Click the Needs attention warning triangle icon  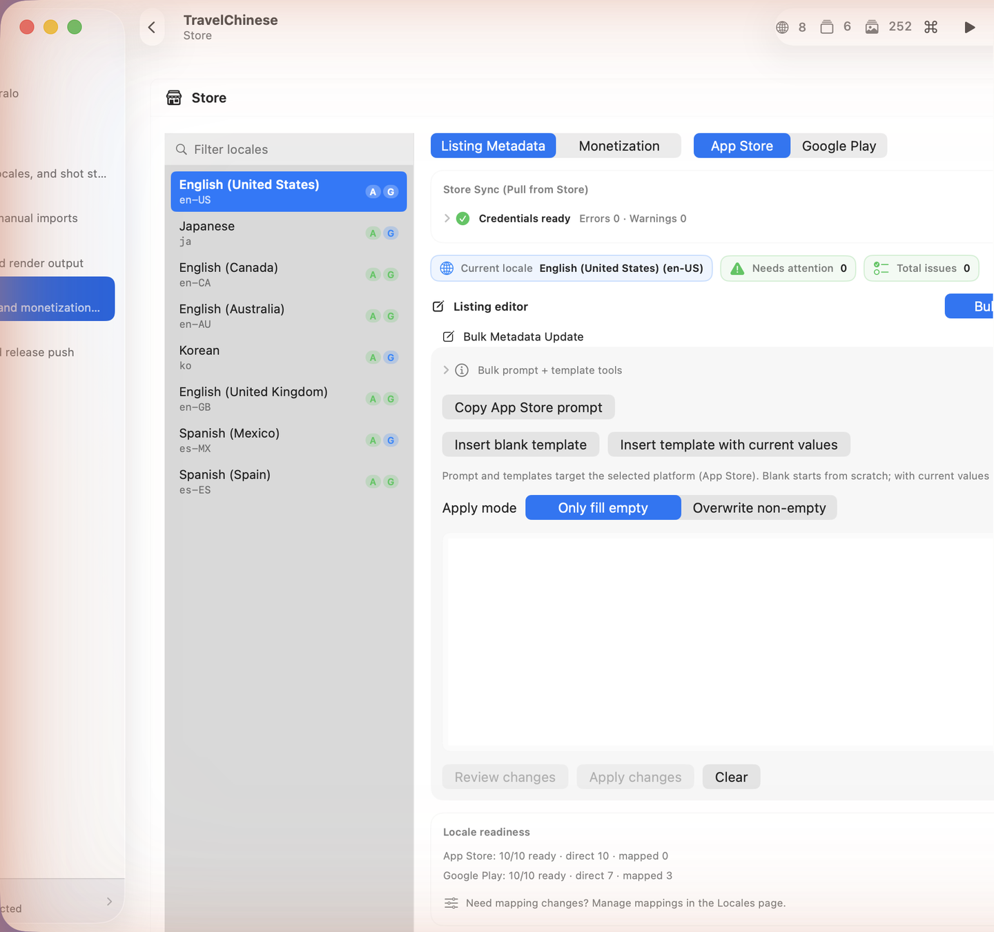point(737,269)
